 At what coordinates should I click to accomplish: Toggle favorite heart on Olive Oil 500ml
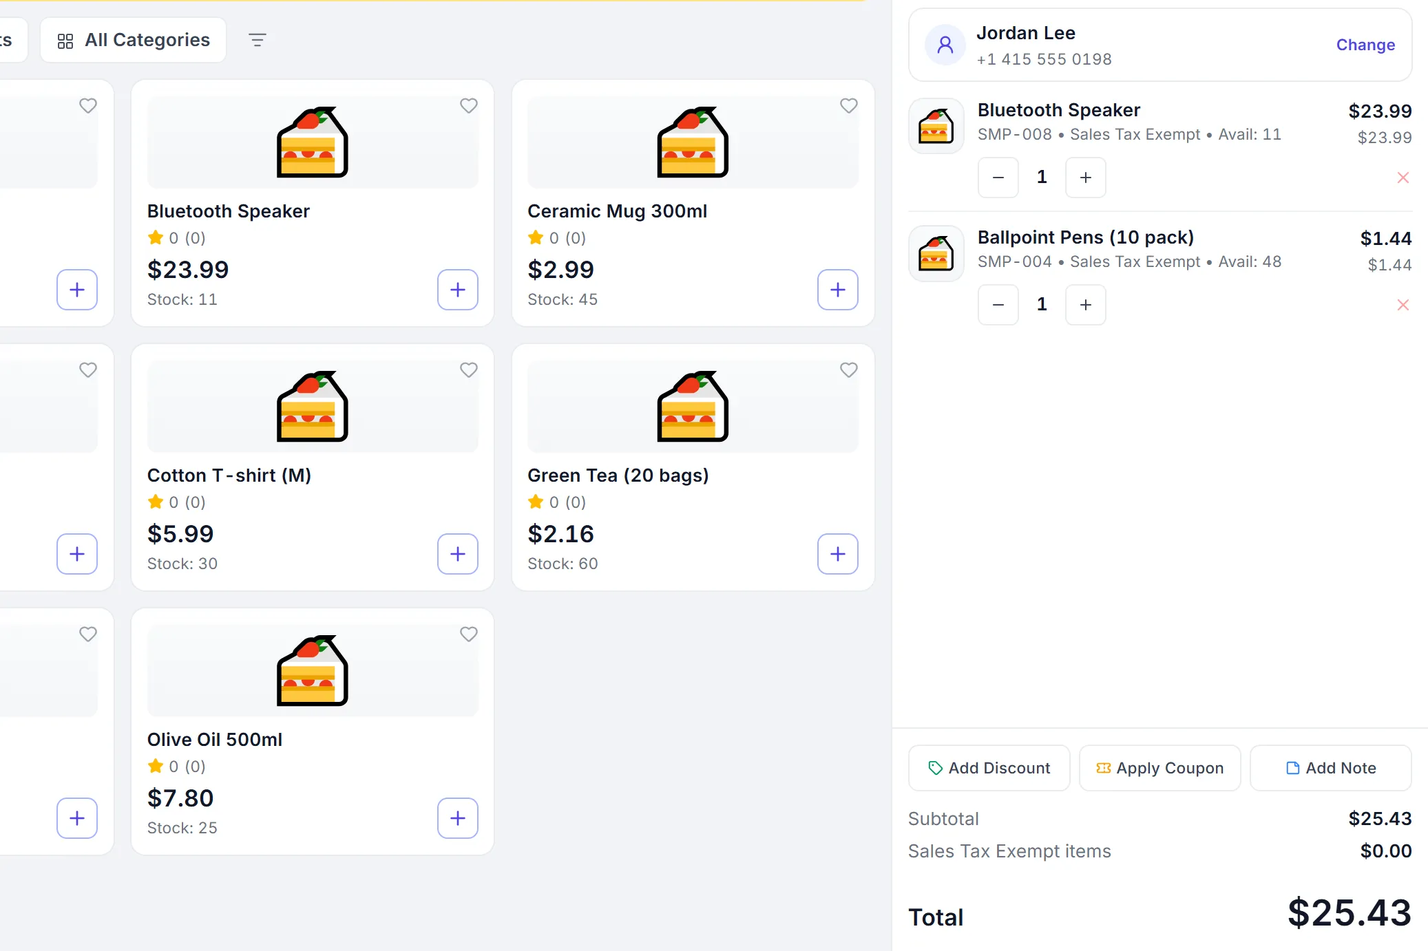pyautogui.click(x=469, y=634)
